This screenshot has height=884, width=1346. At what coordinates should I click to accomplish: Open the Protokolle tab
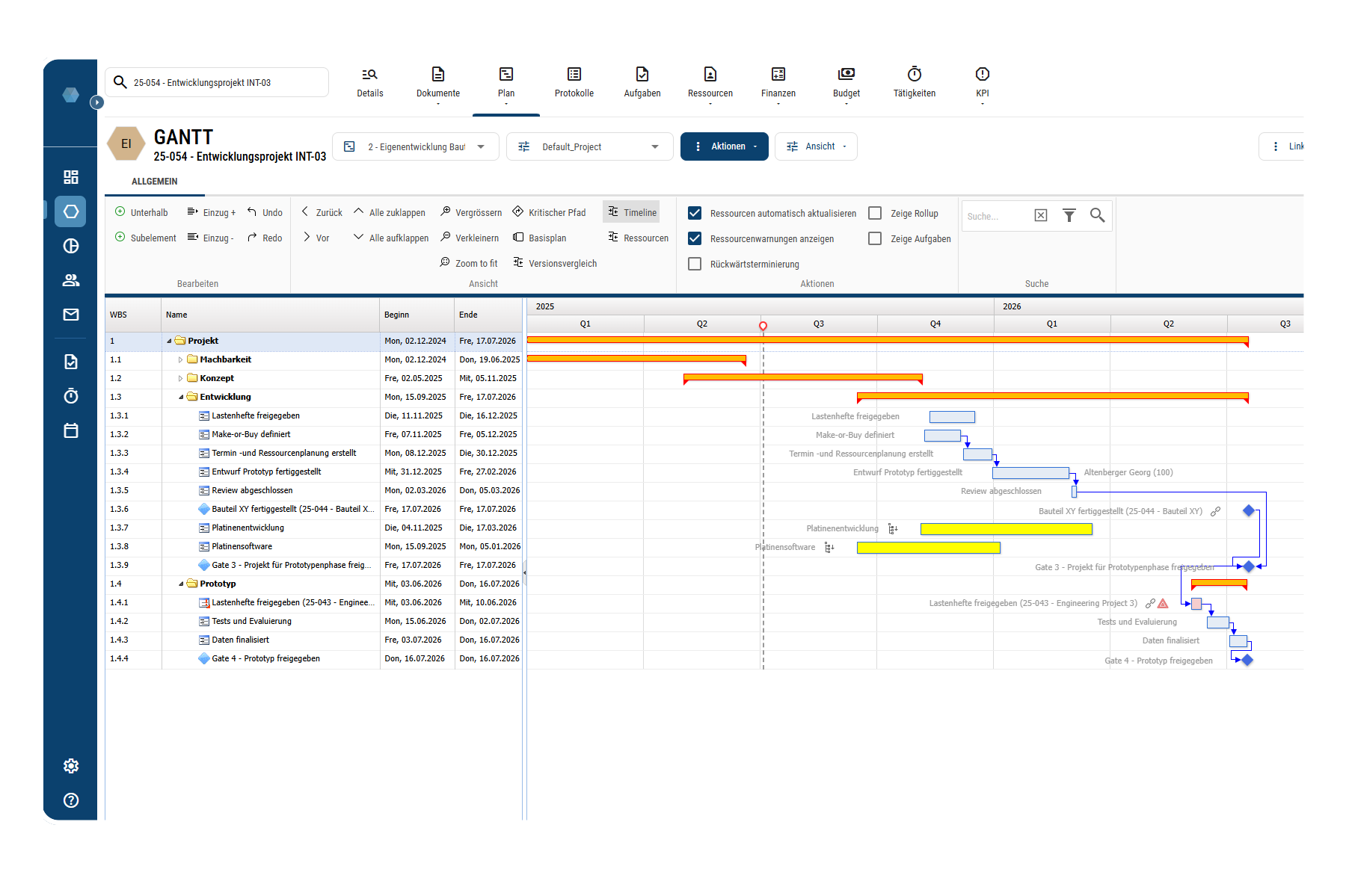[574, 82]
